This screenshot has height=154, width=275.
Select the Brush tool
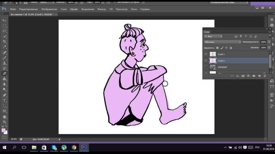pos(4,58)
